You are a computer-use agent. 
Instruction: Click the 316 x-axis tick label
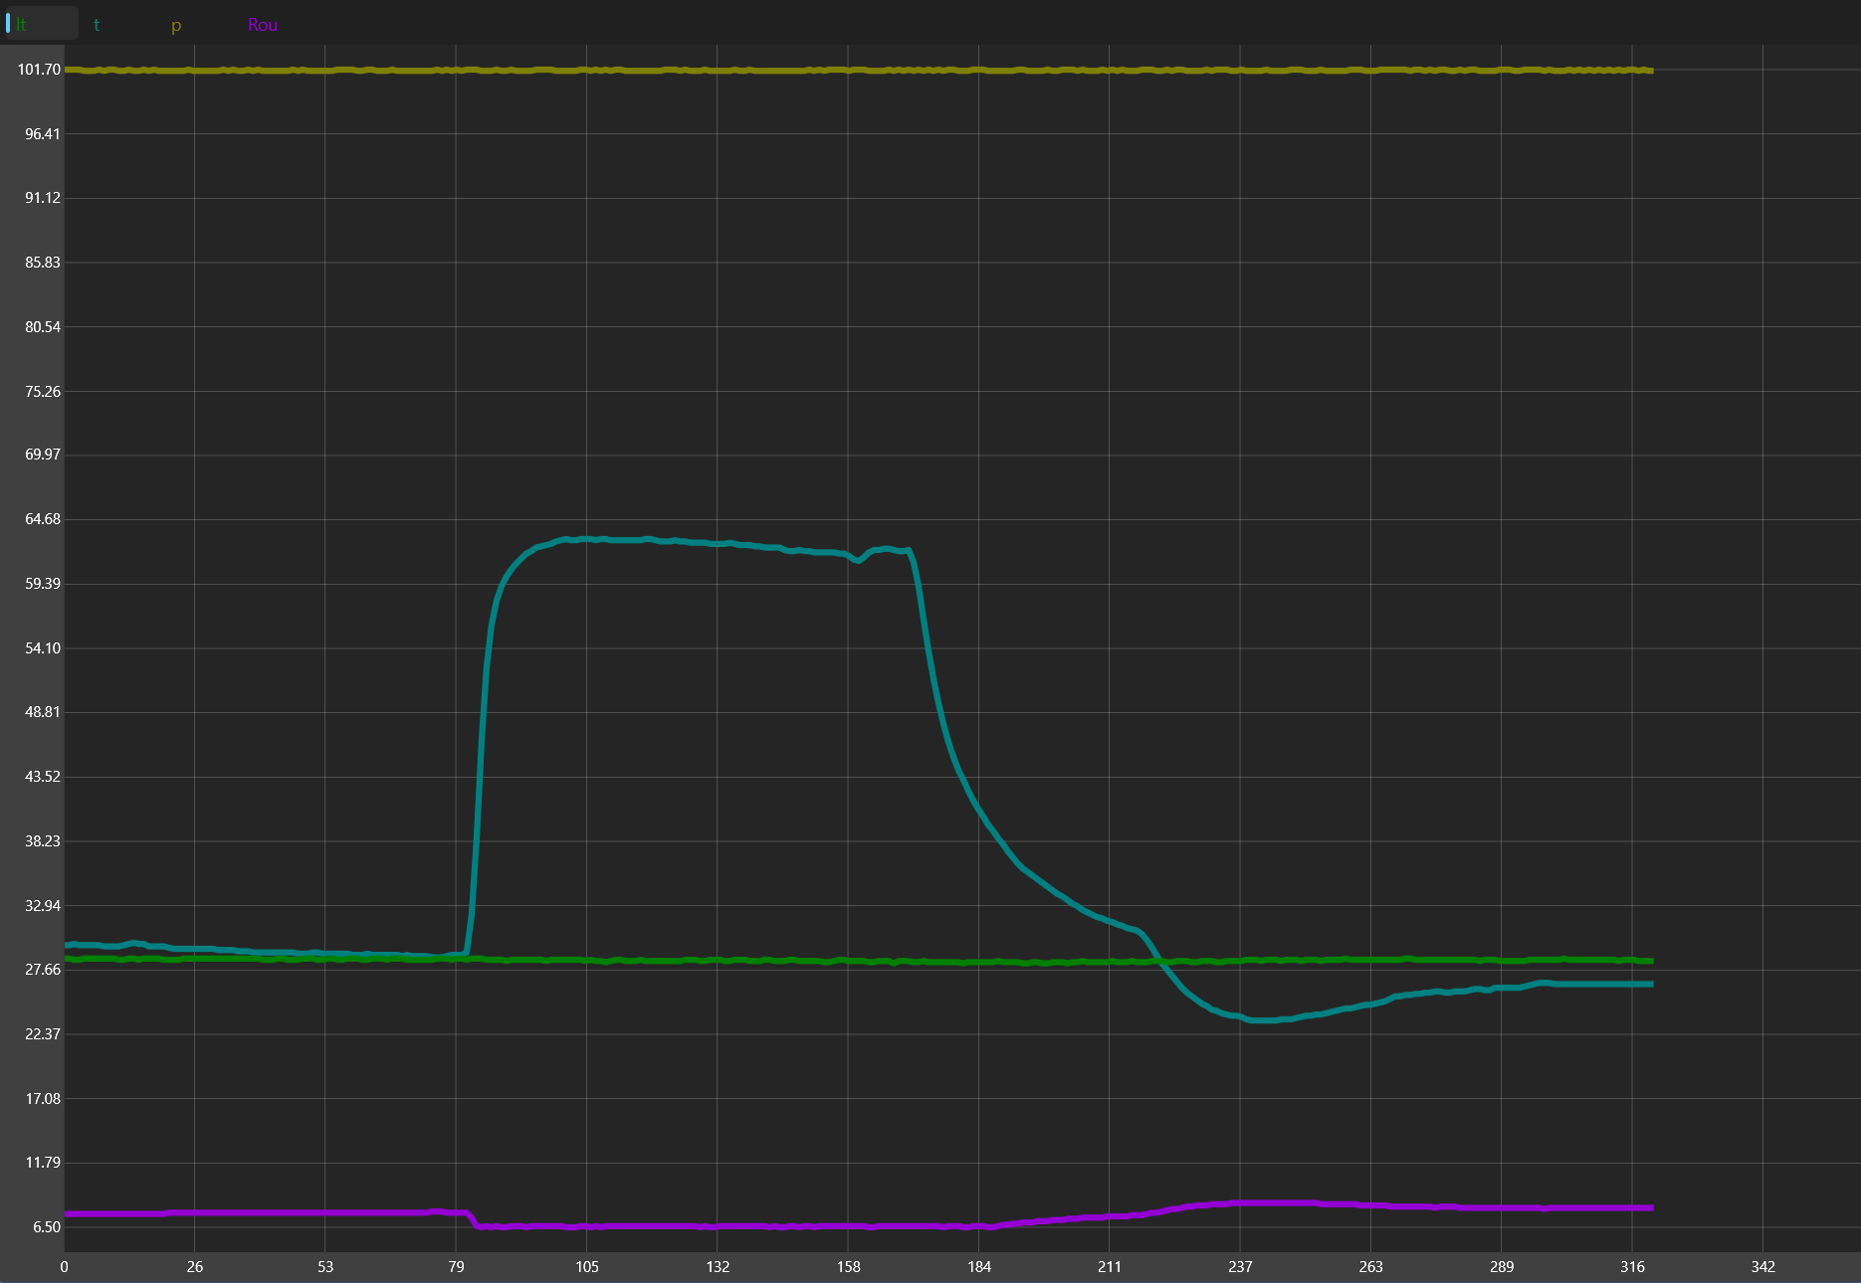(1632, 1267)
